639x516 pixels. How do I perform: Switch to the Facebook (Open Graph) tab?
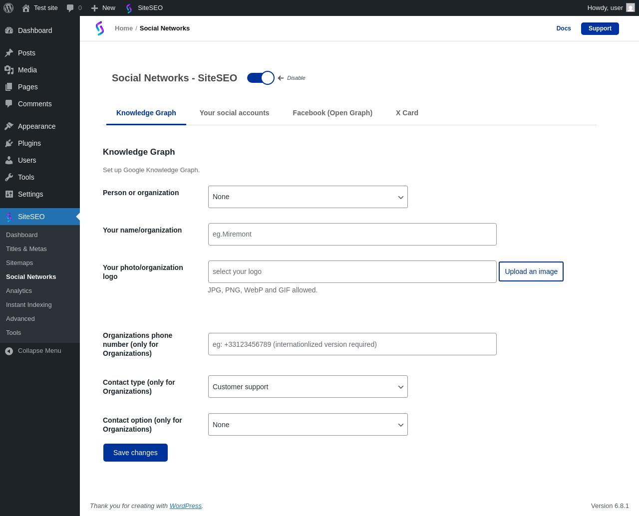pos(332,113)
